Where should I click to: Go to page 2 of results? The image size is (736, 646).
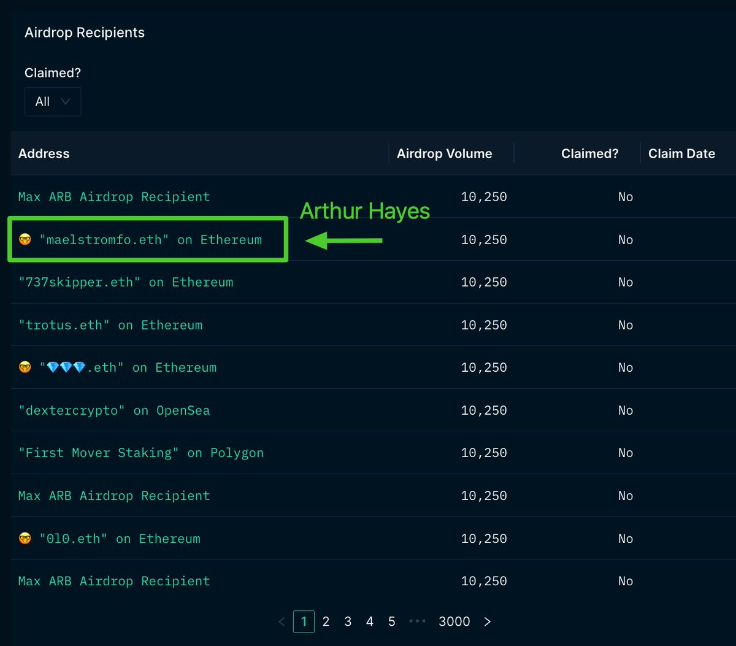click(x=326, y=621)
